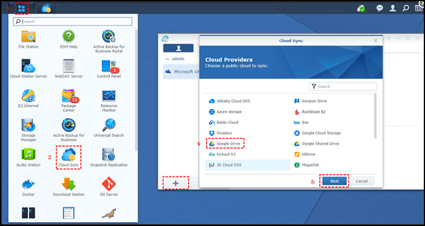
Task: Click the provider list scrollbar
Action: (375, 116)
